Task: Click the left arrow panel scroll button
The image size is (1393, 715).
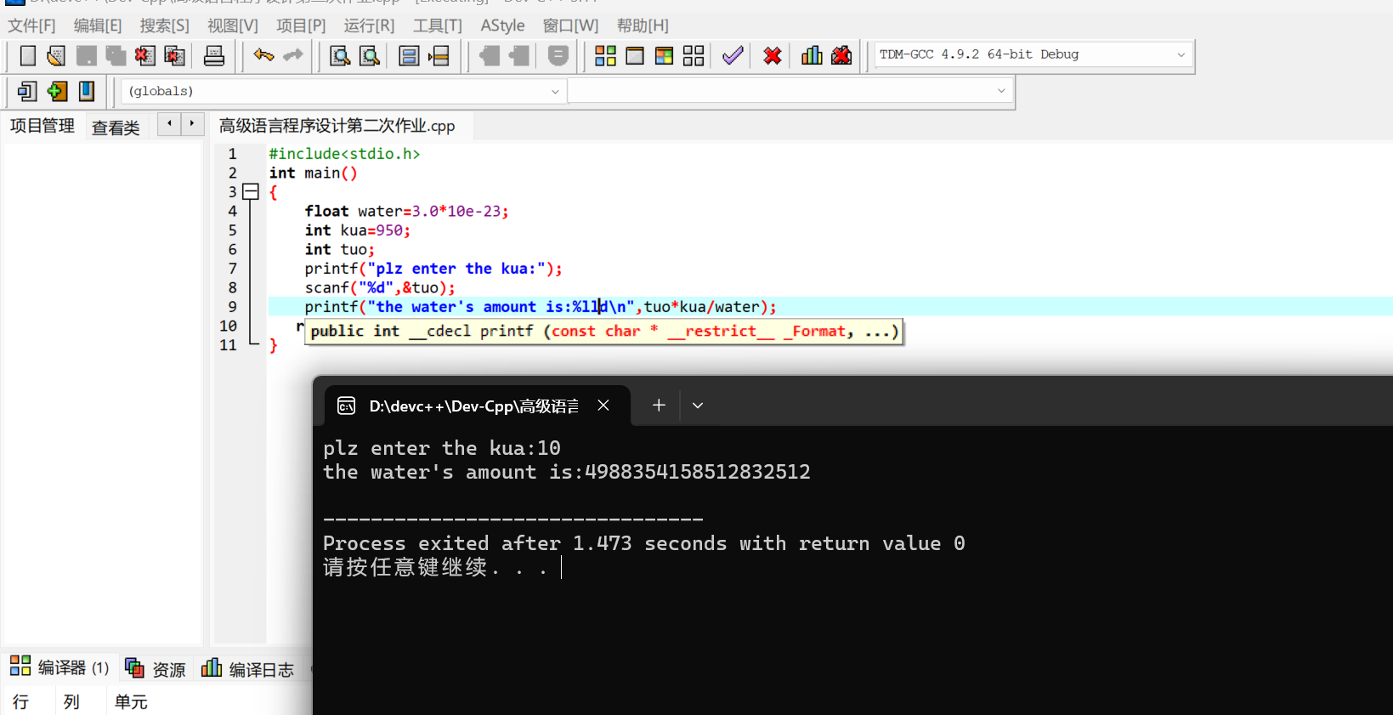Action: click(169, 124)
